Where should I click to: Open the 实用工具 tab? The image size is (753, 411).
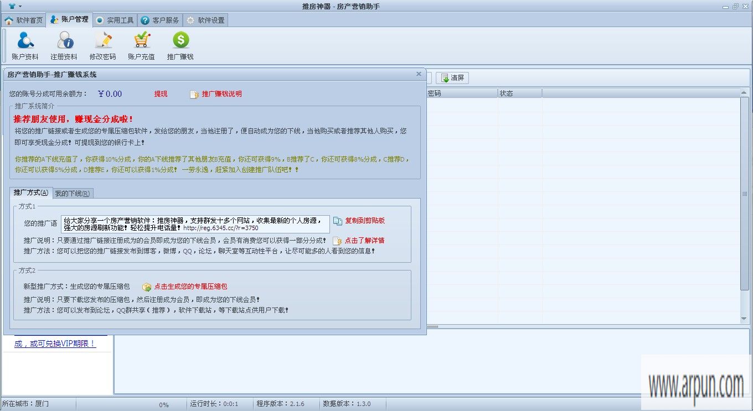(x=115, y=19)
